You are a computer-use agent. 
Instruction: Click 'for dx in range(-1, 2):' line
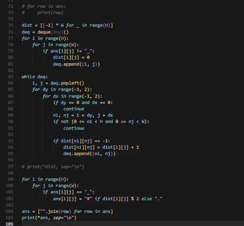click(72, 96)
